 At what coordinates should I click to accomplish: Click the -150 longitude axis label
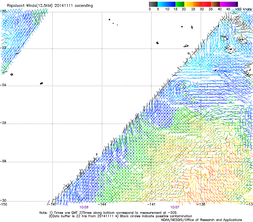coord(3,204)
